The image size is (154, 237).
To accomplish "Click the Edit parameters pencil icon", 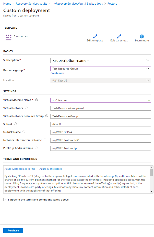I will [119, 37].
